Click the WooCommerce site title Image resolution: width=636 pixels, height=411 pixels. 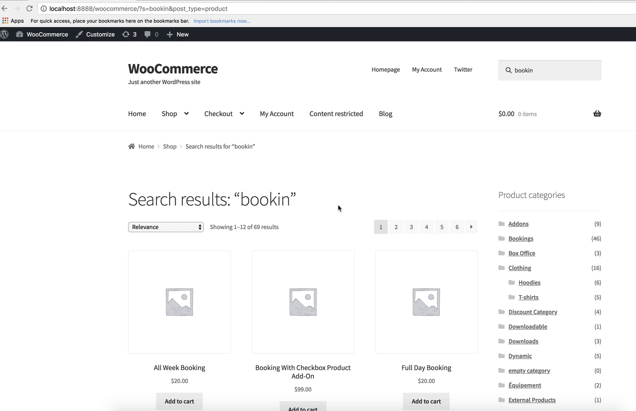click(173, 69)
